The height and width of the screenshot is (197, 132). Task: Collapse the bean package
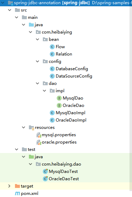(x=38, y=39)
